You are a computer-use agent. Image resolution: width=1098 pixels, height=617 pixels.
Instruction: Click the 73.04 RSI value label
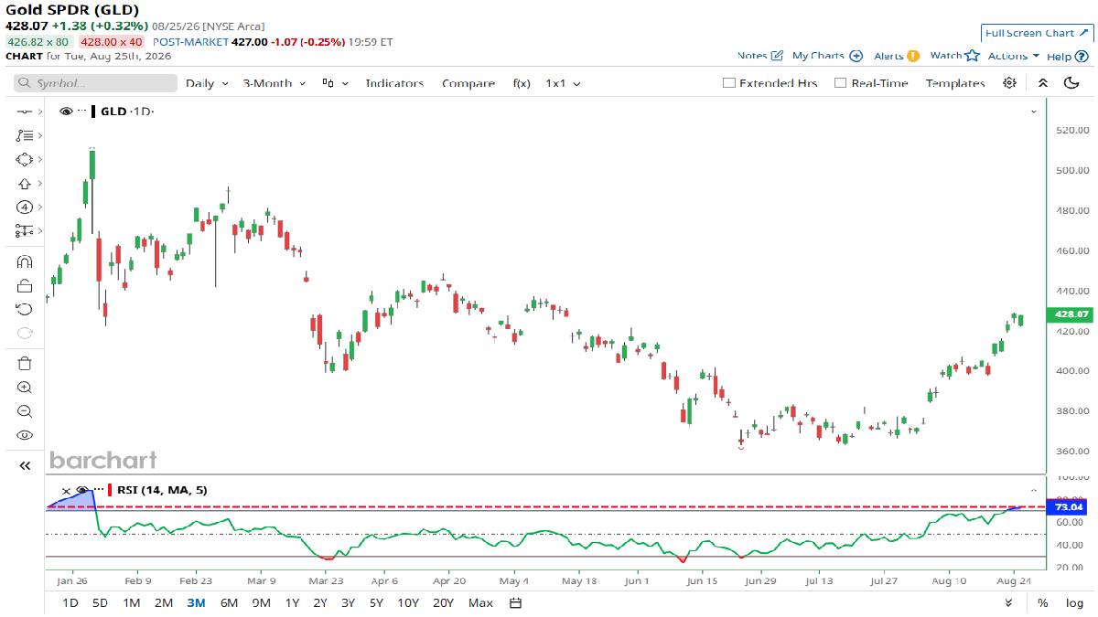1069,506
